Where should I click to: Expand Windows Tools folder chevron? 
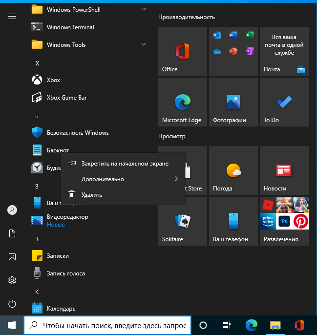[x=144, y=44]
